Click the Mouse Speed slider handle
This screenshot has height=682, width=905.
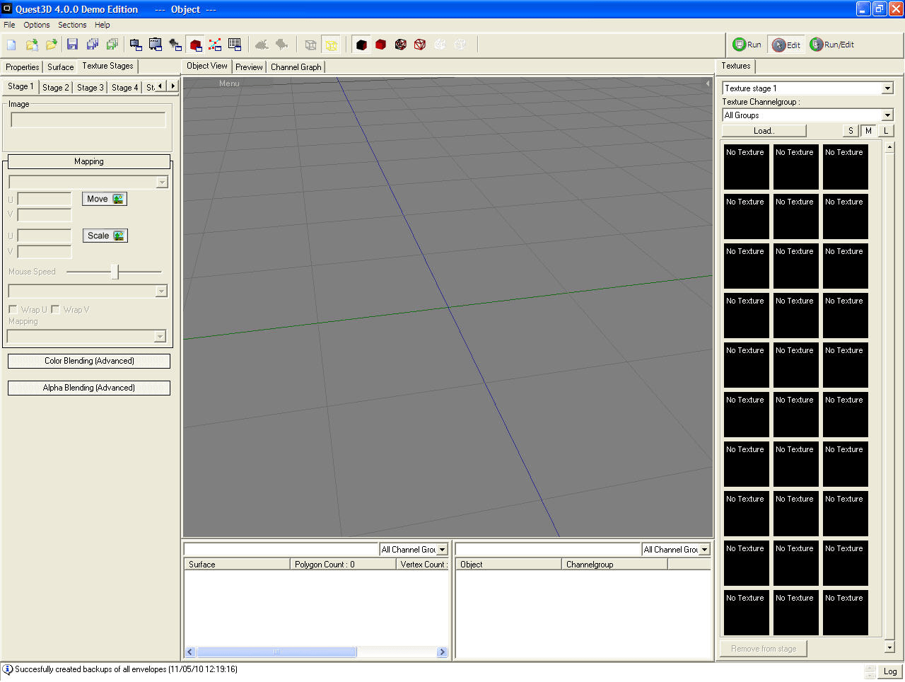pyautogui.click(x=115, y=272)
